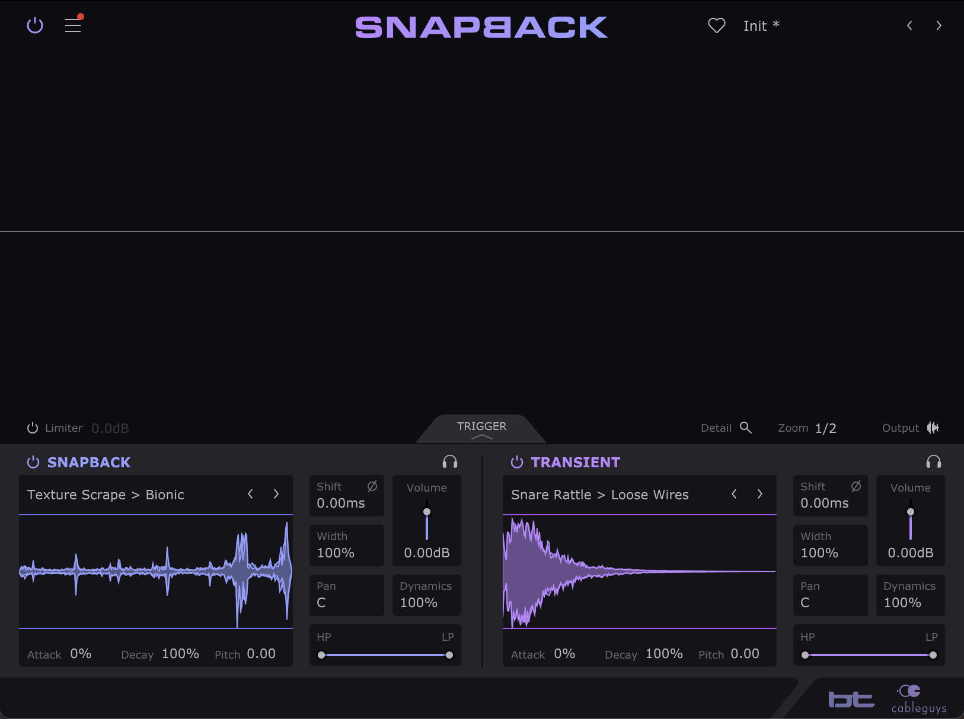Invert phase in Snapback Shift box
Screen dimensions: 964x719
[372, 486]
